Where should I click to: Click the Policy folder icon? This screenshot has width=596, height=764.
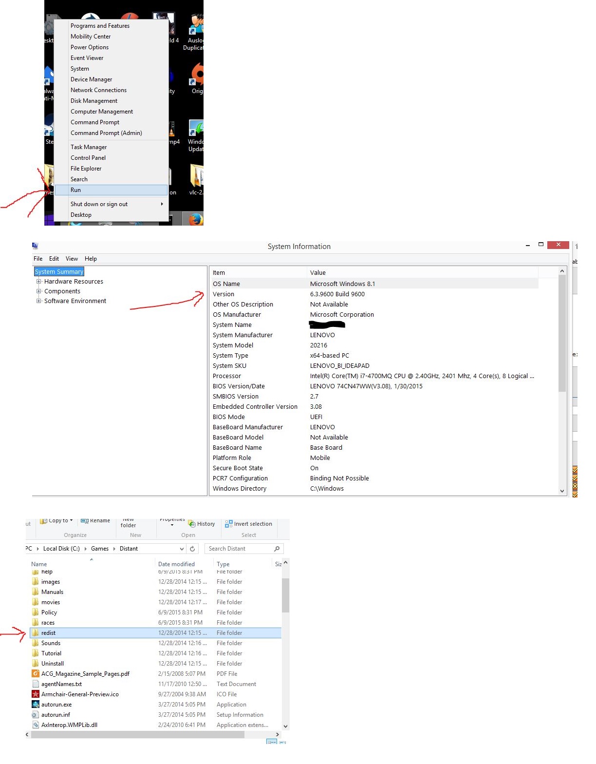(x=36, y=612)
